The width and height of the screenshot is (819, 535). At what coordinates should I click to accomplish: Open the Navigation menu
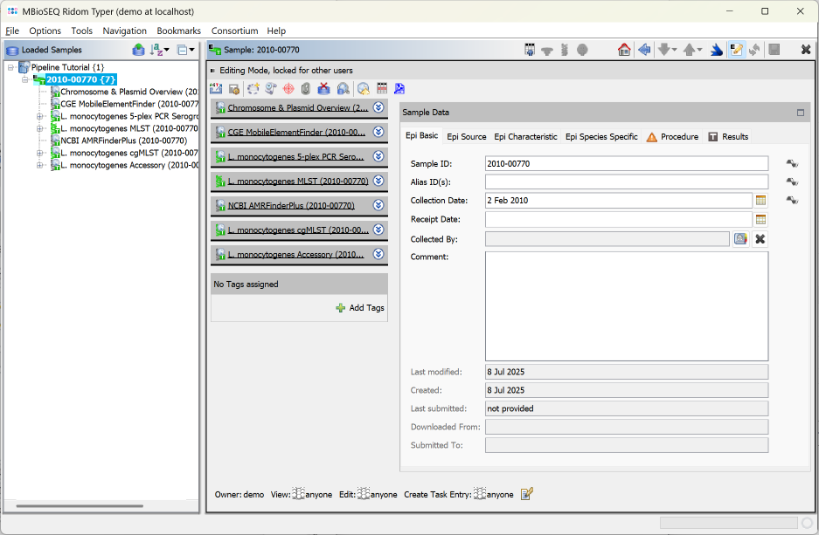coord(124,30)
